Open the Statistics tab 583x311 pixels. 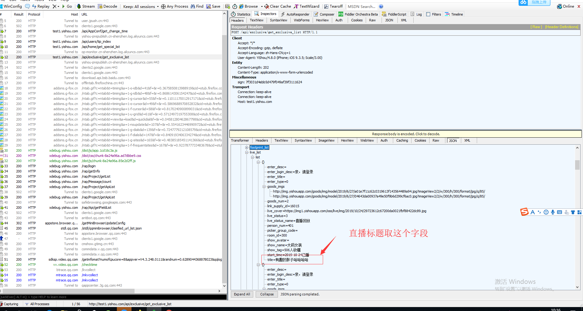(241, 14)
